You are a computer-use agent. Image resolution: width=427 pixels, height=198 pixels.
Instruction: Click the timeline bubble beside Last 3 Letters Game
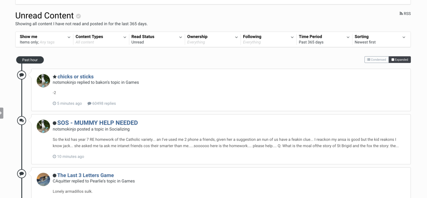22,174
